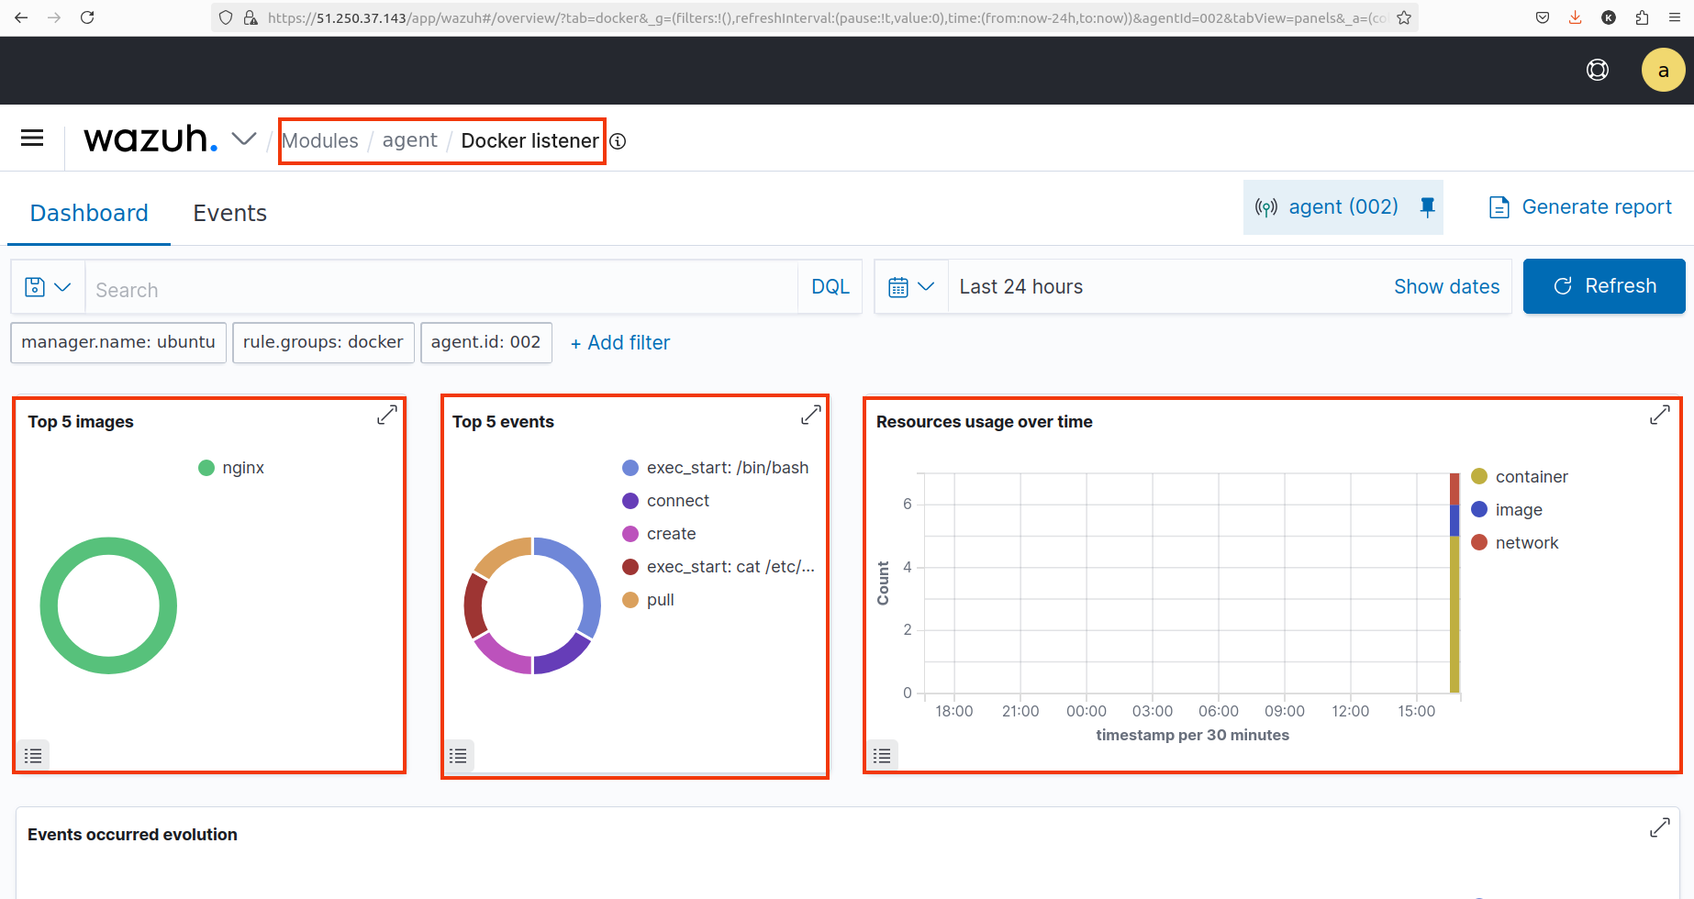
Task: Click the connect legend color dot
Action: click(630, 501)
